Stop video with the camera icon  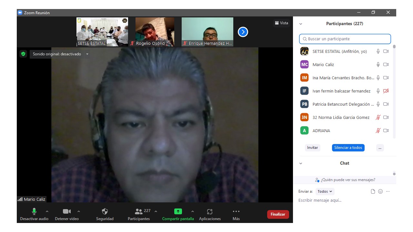point(67,211)
